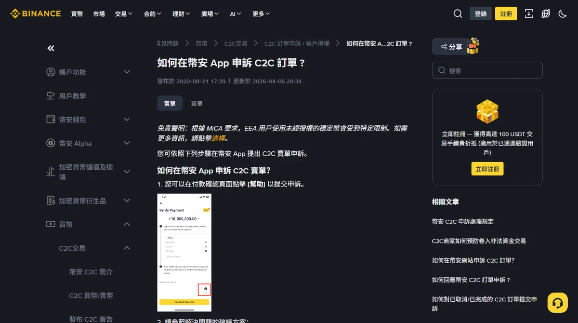Click the 加密貨幣儲值及提領 icon
The image size is (578, 323).
coord(51,172)
